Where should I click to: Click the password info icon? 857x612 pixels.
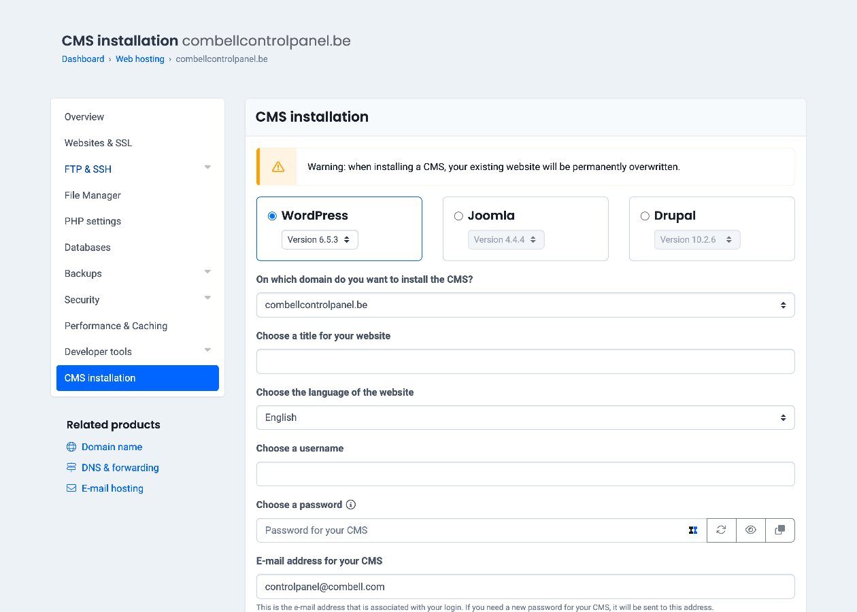(351, 505)
